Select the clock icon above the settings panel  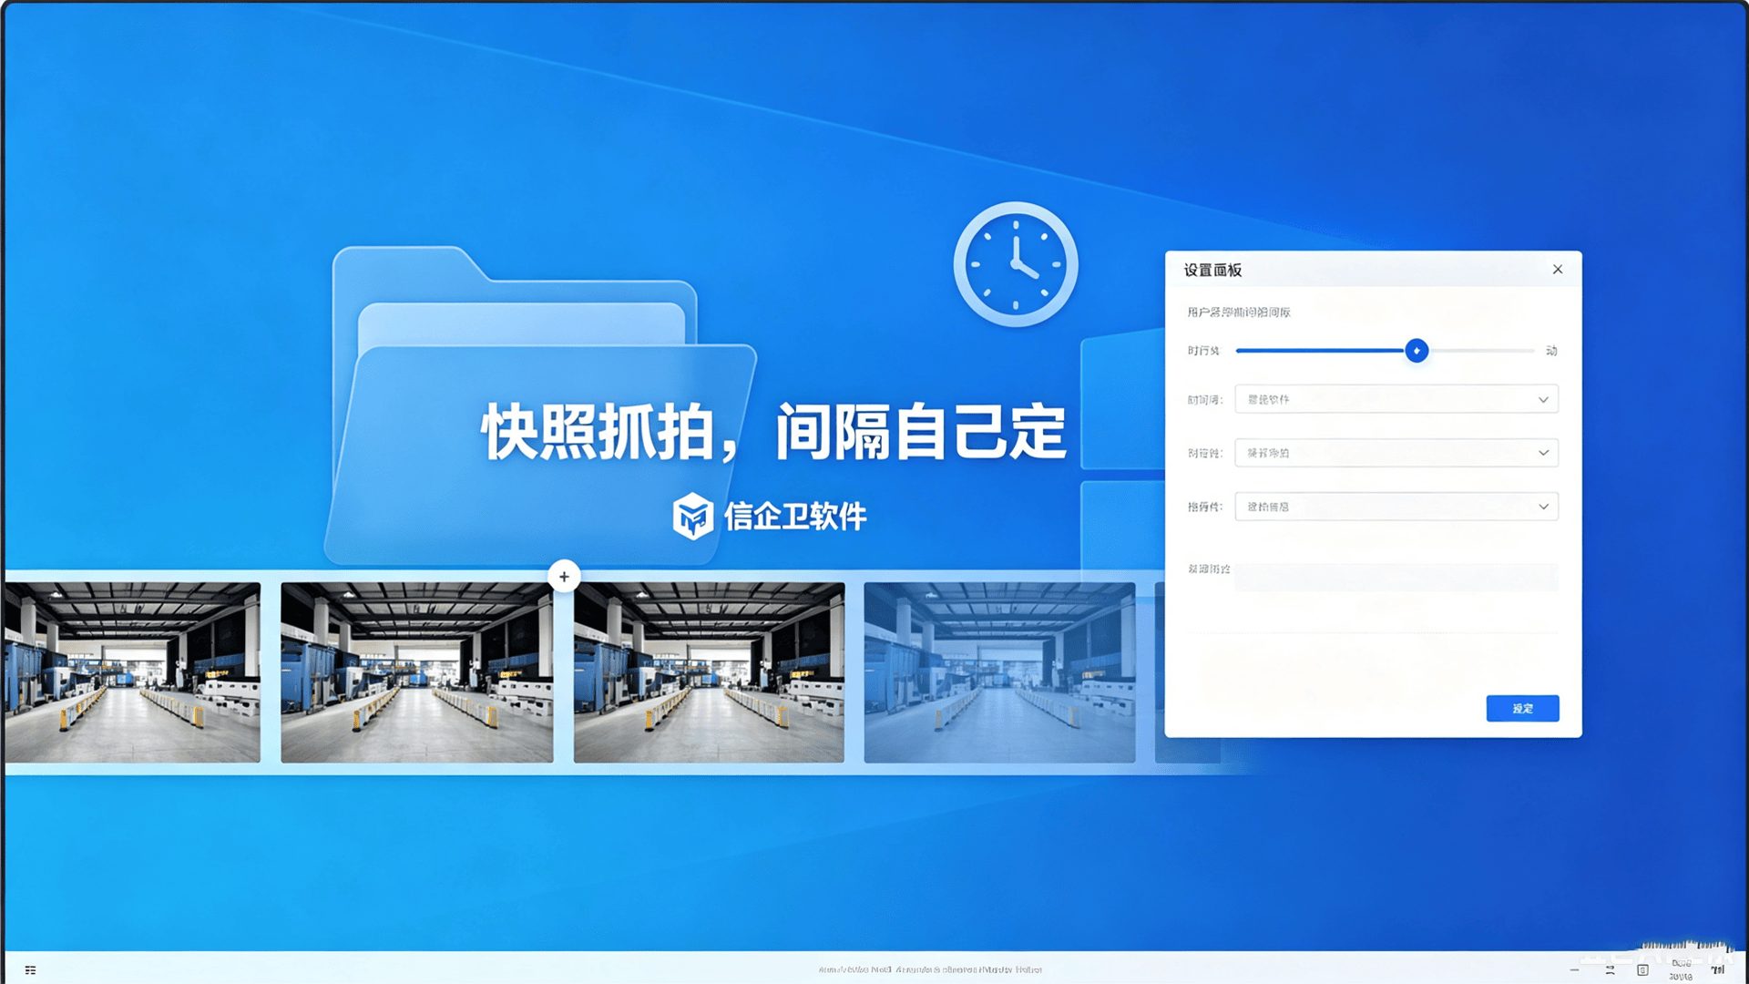[1016, 264]
